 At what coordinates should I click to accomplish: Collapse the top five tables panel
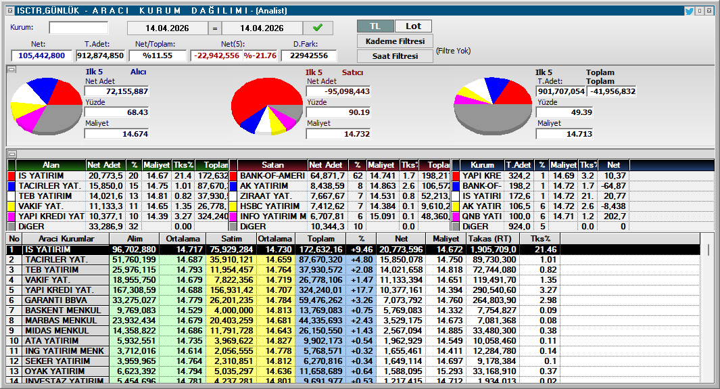(x=11, y=154)
